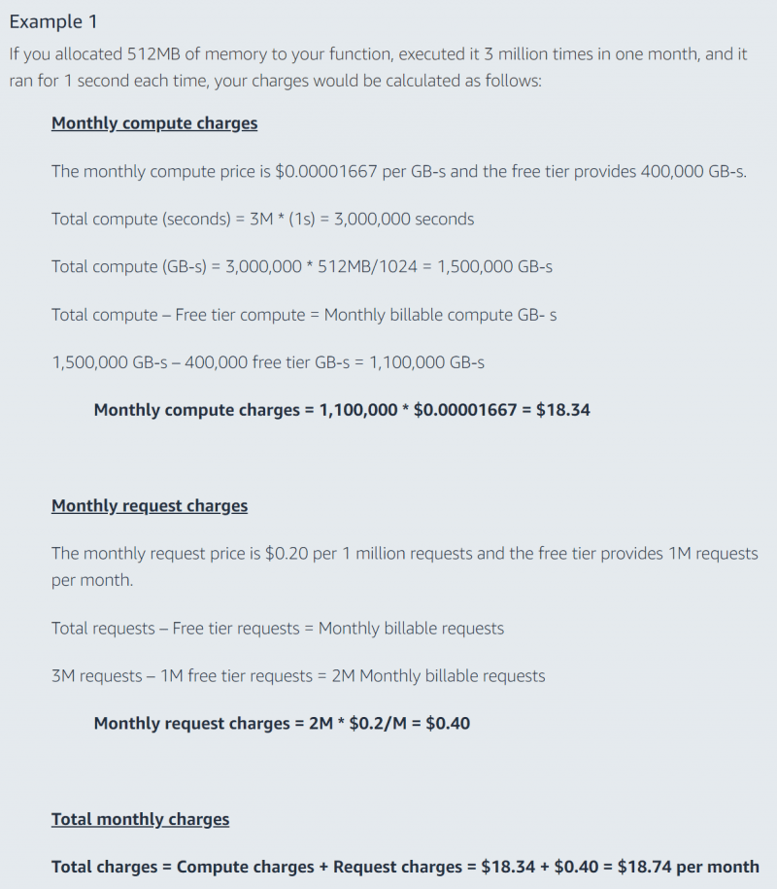Click the Total monthly charges underlined heading
This screenshot has width=777, height=889.
click(x=141, y=819)
